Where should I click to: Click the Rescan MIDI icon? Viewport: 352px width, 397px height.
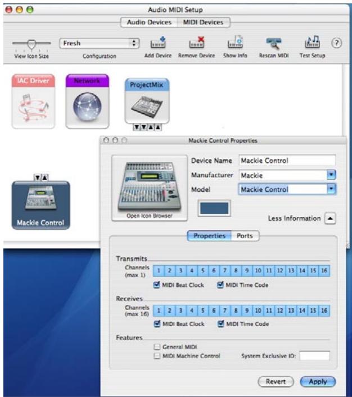click(274, 43)
